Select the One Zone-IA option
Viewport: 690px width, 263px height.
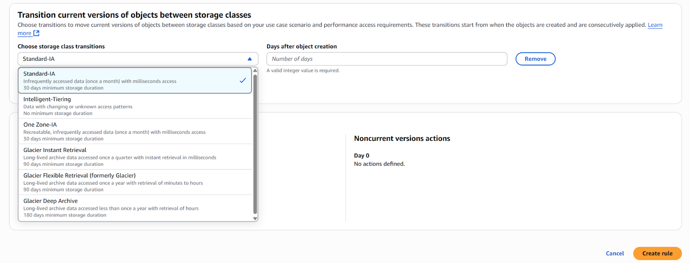pyautogui.click(x=135, y=131)
